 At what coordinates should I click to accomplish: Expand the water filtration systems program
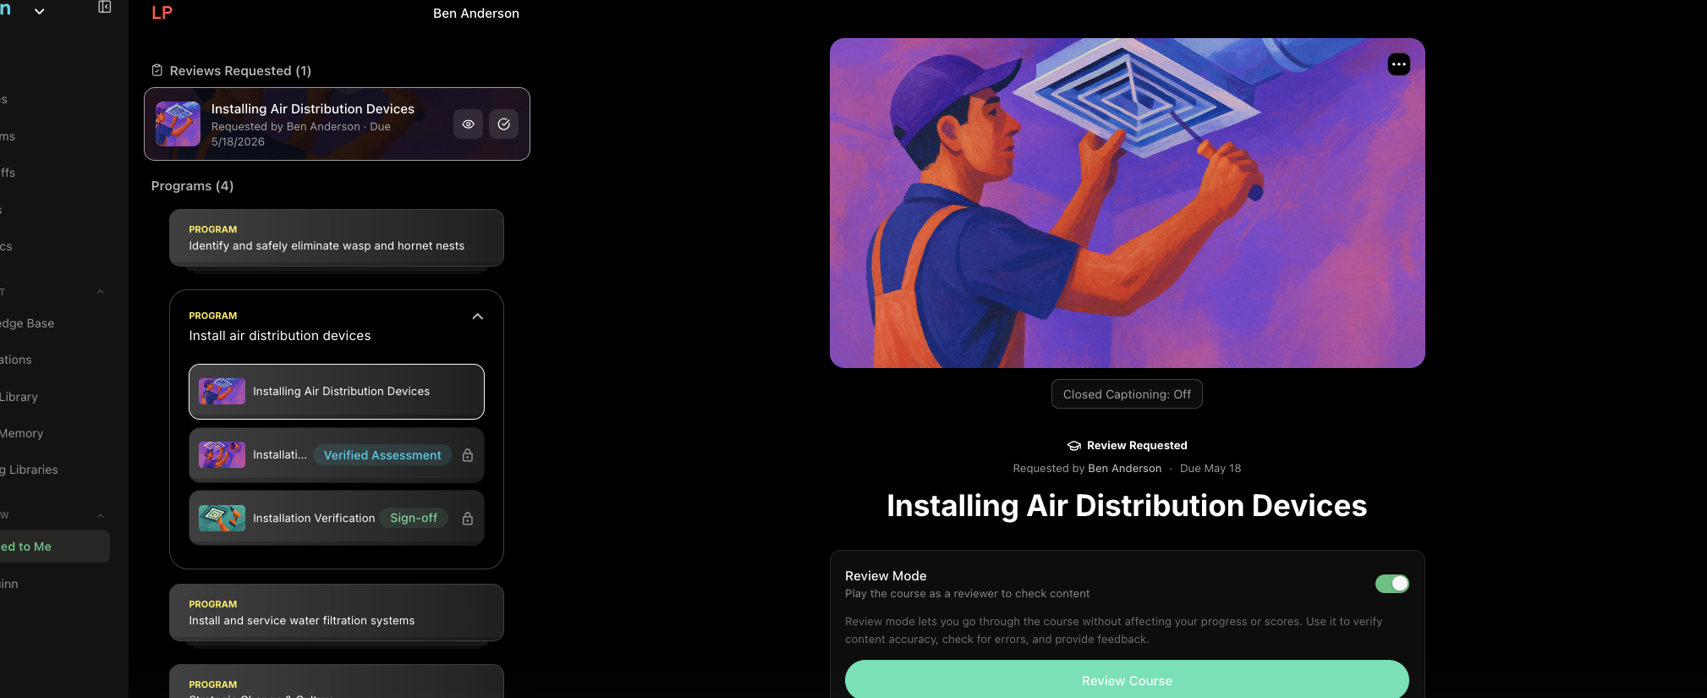click(337, 613)
